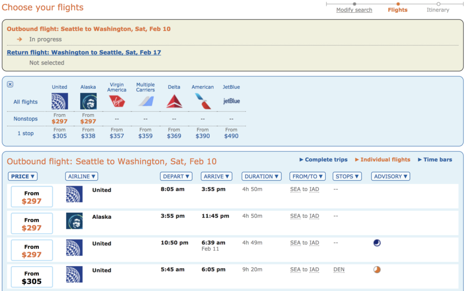Click the Itinerary step in progress bar
466x291 pixels.
click(x=438, y=10)
